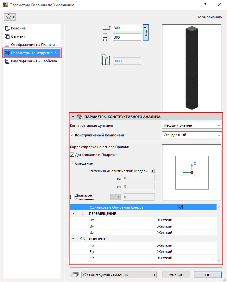Click the structural analysis panel icon

79,117
